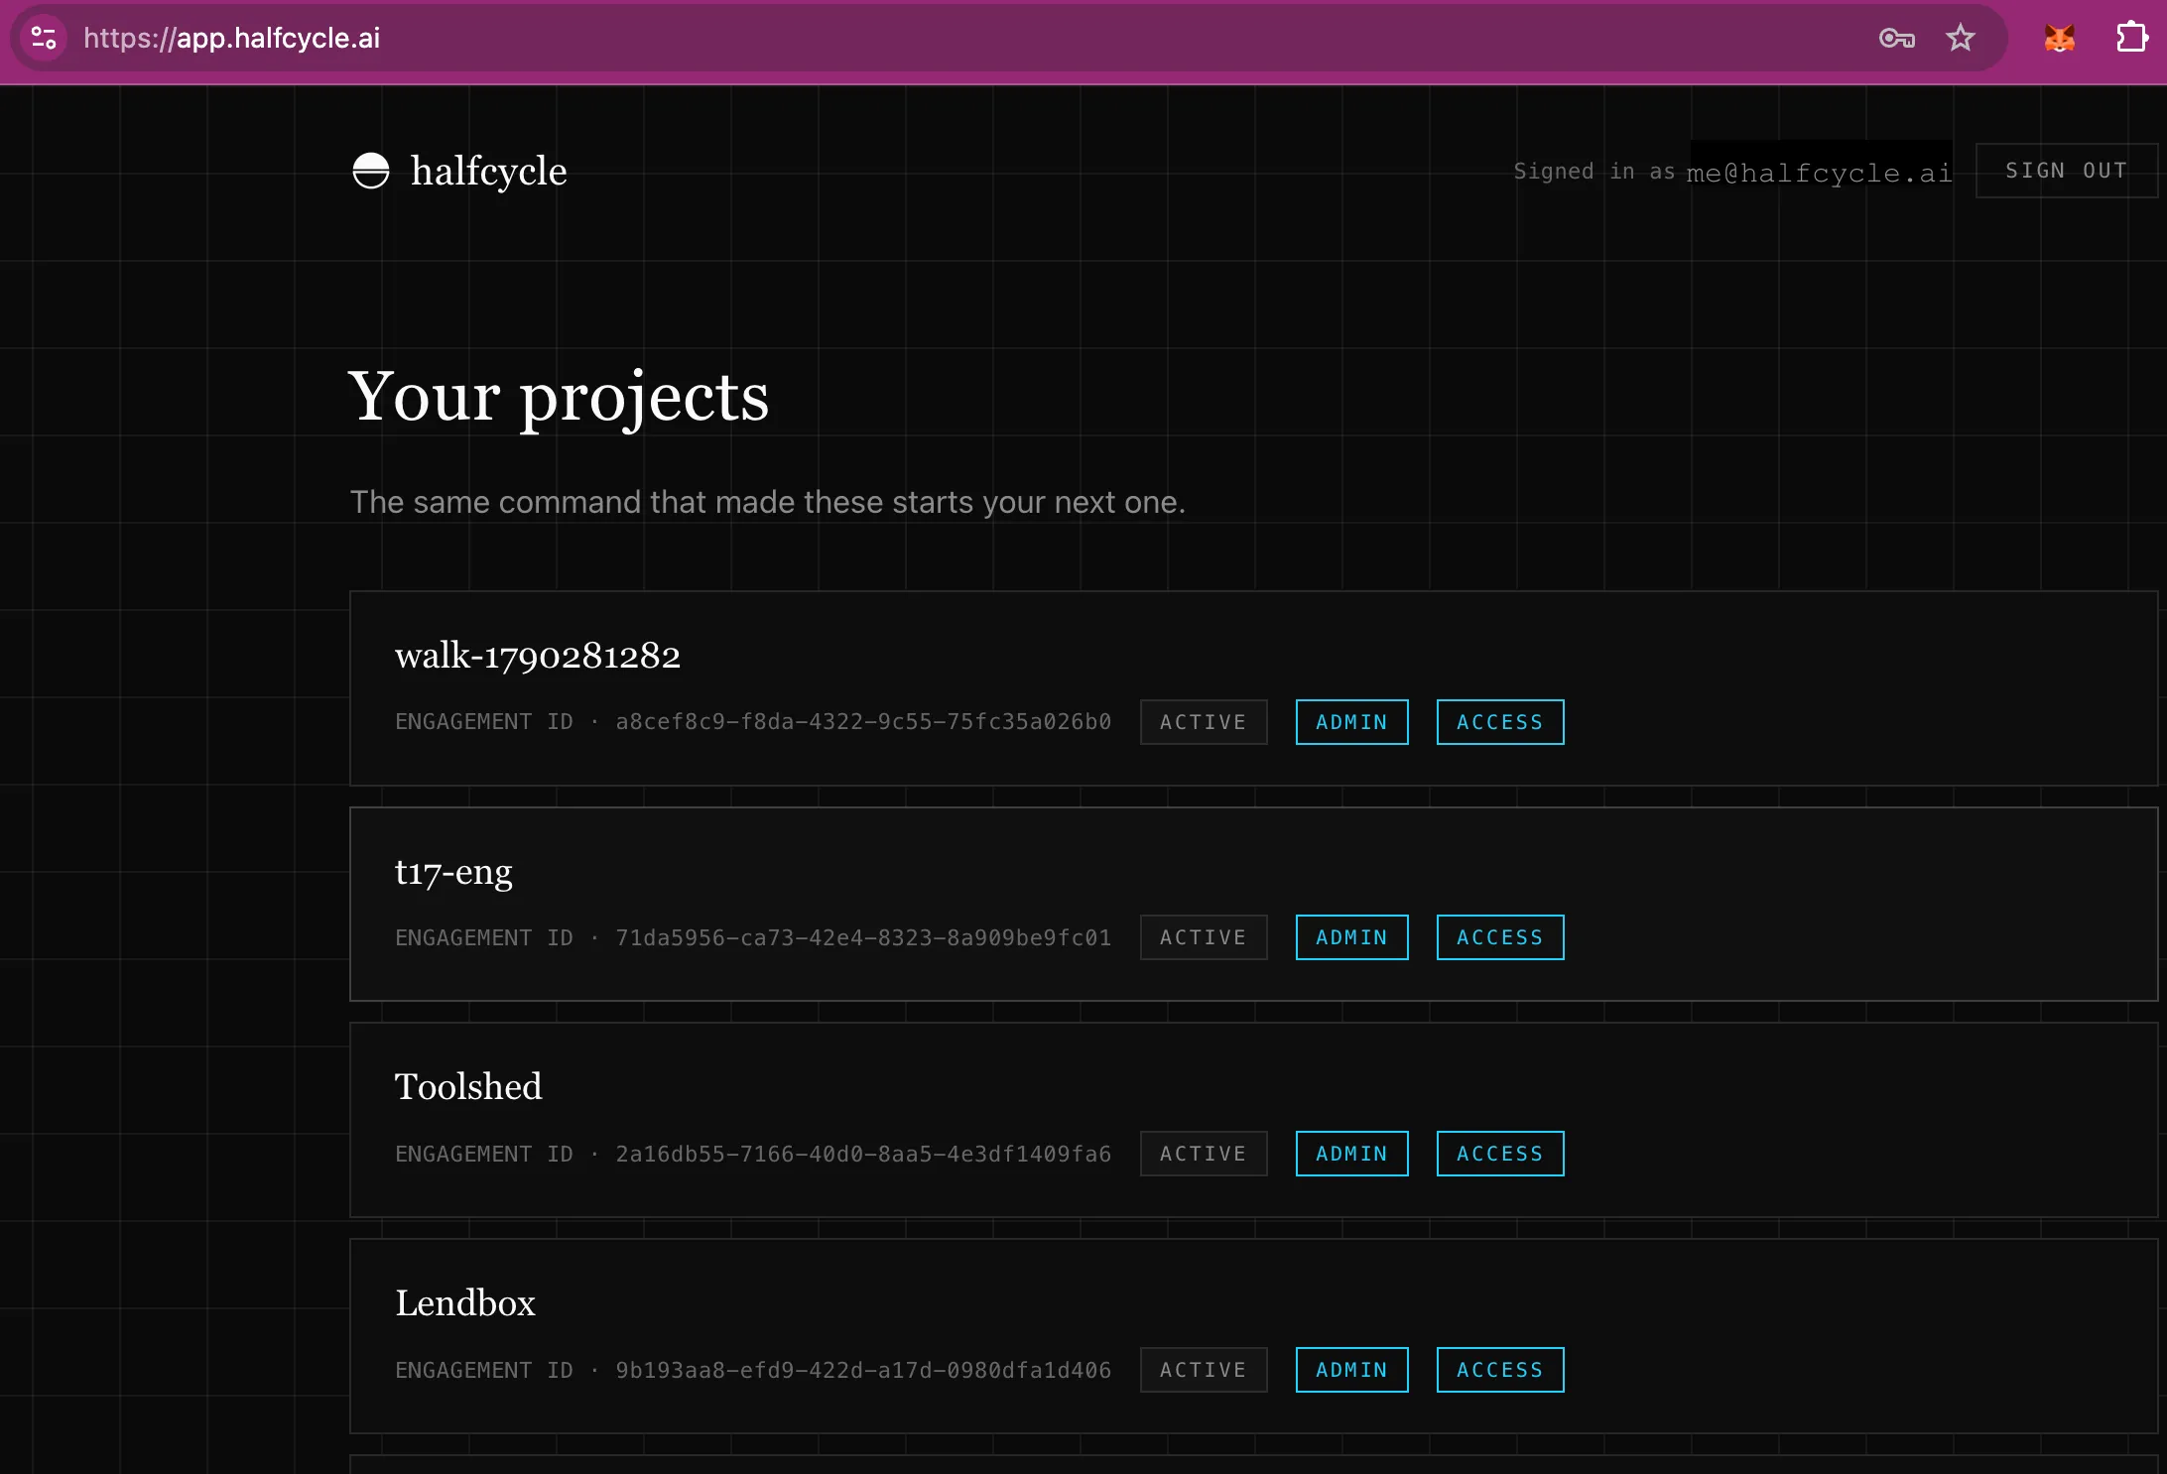Click Active badge on walk-1790281282

(1204, 722)
